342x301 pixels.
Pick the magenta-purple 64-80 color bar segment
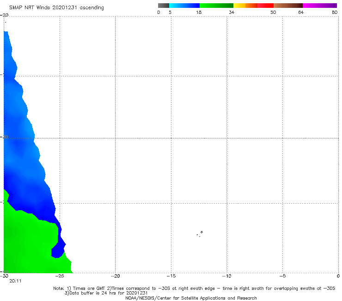pos(320,6)
